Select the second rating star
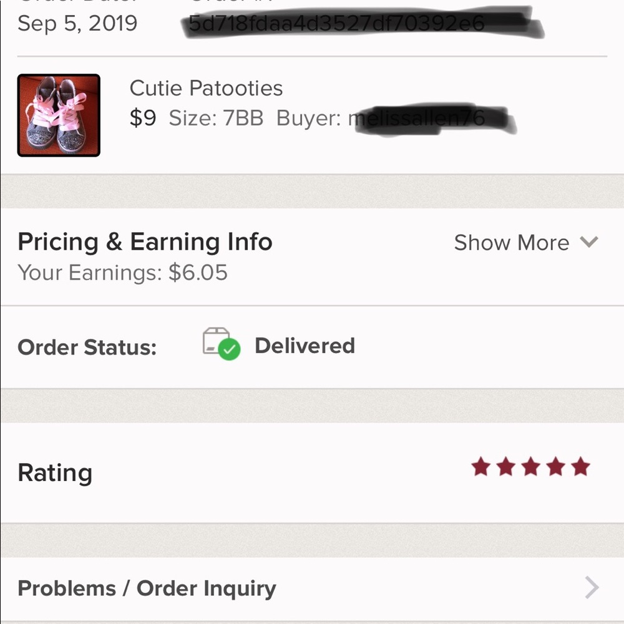 (x=506, y=467)
